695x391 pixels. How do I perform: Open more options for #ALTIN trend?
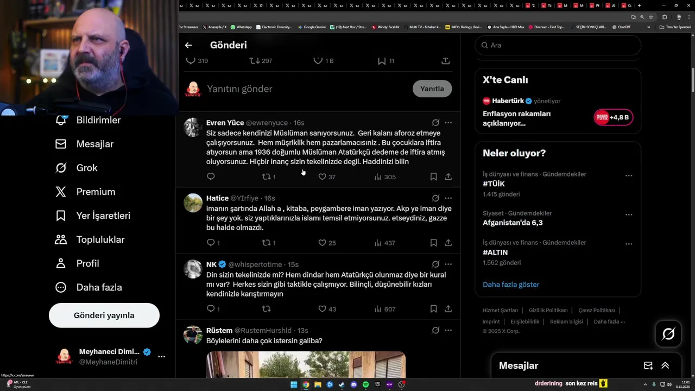tap(629, 244)
